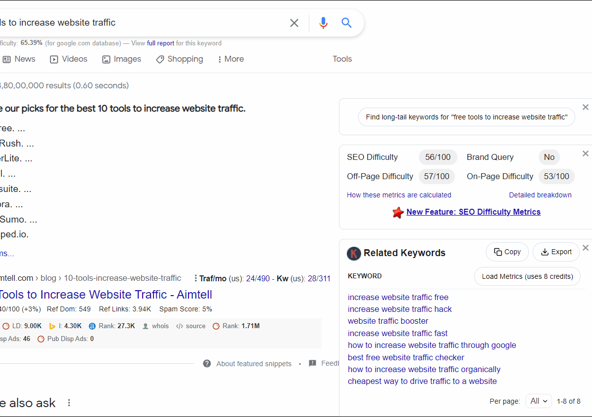Screen dimensions: 592x417
Task: Open "increase website traffic hack" keyword link
Action: [x=400, y=309]
